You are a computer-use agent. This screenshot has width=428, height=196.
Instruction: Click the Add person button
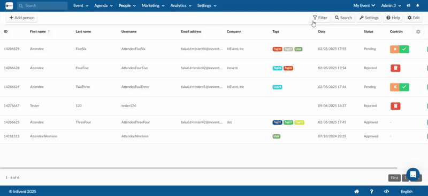21,18
